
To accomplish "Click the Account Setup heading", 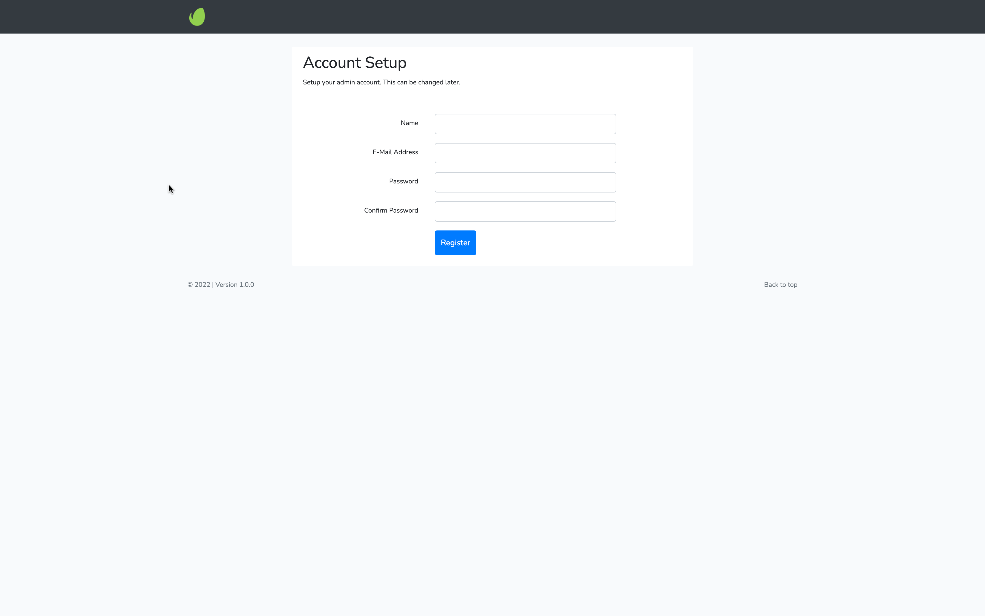I will coord(355,63).
